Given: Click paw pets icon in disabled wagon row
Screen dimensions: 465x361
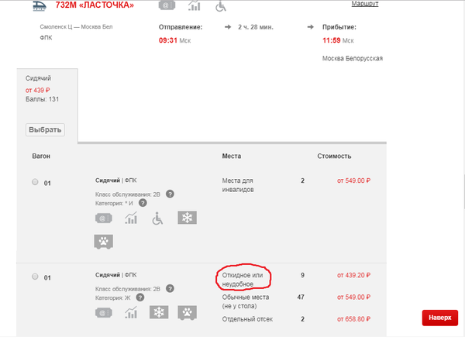Looking at the screenshot, I should point(104,242).
